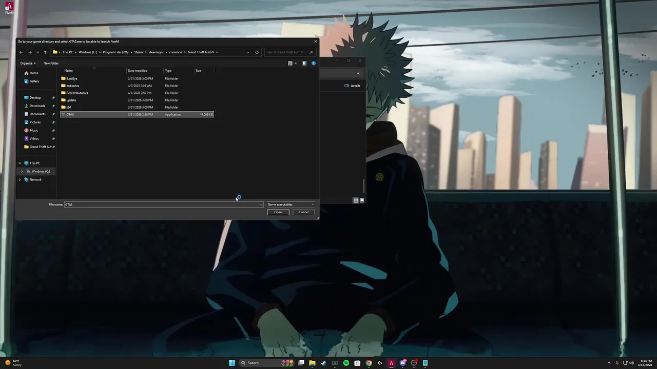Click the background window's search magnifier
657x369 pixels.
pos(358,73)
